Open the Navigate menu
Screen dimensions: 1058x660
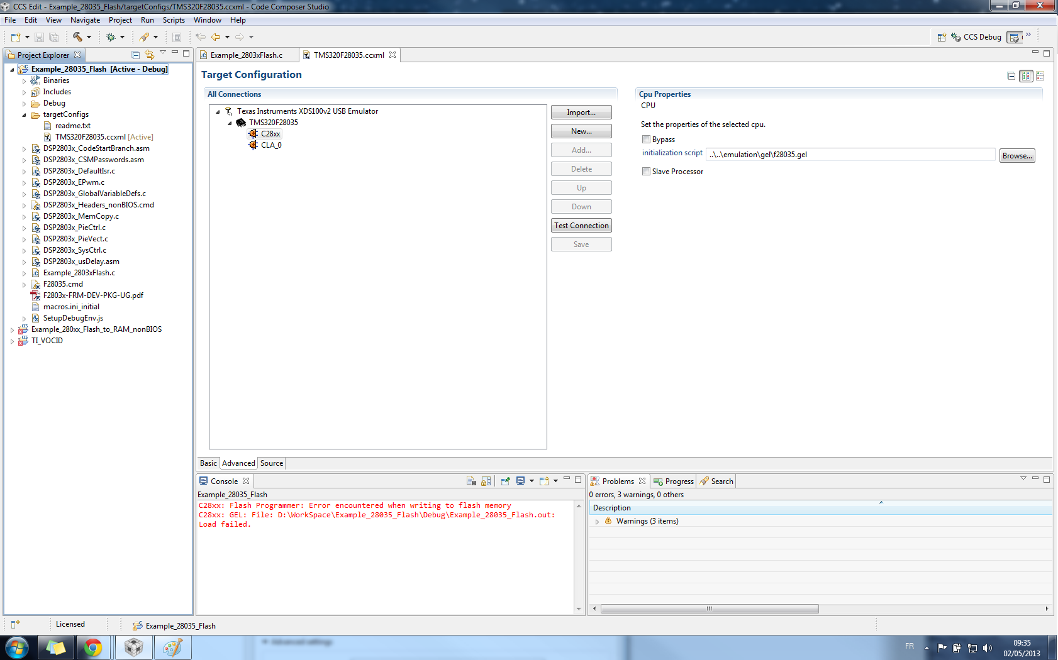click(x=85, y=20)
